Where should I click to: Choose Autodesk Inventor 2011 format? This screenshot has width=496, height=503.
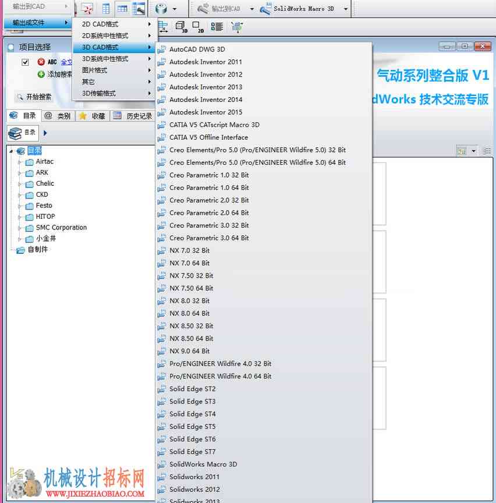(x=263, y=62)
